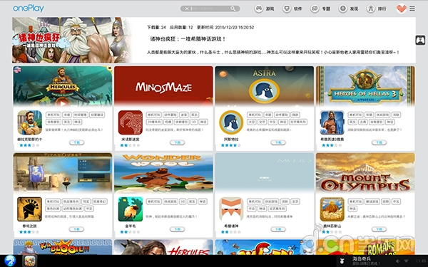Close the Hercules VI banner with X
This screenshot has width=428, height=267.
(x=109, y=68)
